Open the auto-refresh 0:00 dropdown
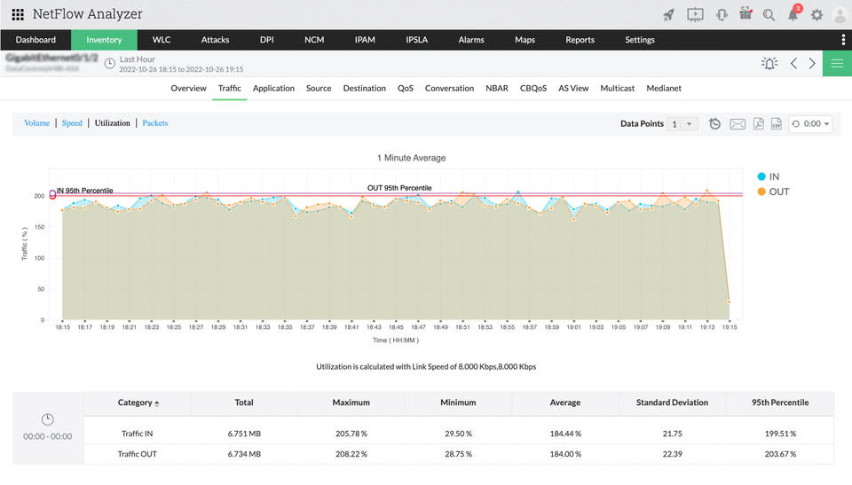852x485 pixels. 810,124
